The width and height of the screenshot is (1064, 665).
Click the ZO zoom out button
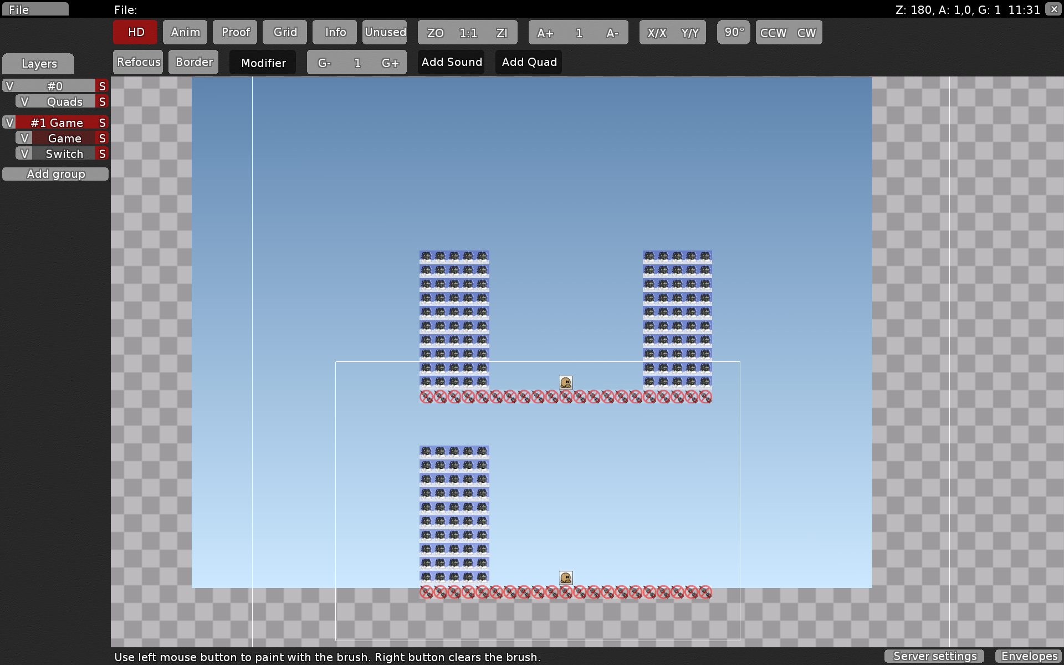pyautogui.click(x=435, y=33)
